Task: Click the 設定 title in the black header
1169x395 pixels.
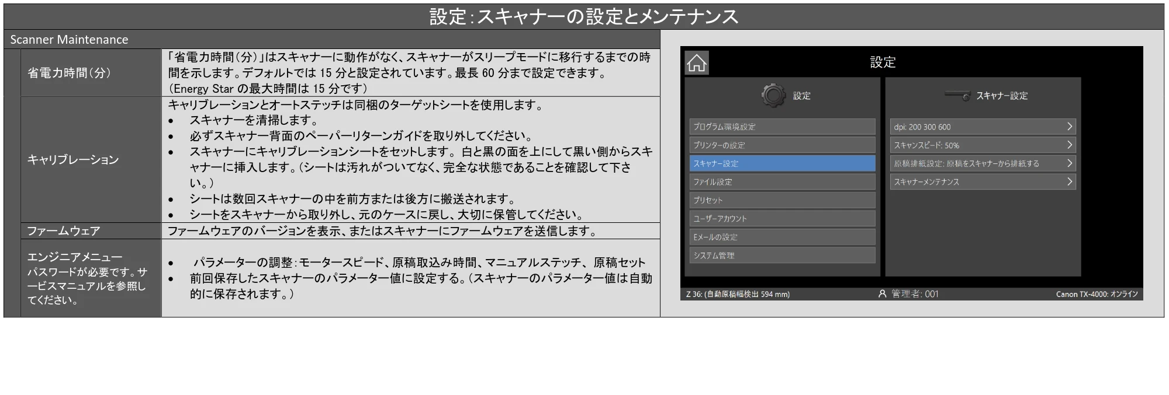Action: [883, 62]
